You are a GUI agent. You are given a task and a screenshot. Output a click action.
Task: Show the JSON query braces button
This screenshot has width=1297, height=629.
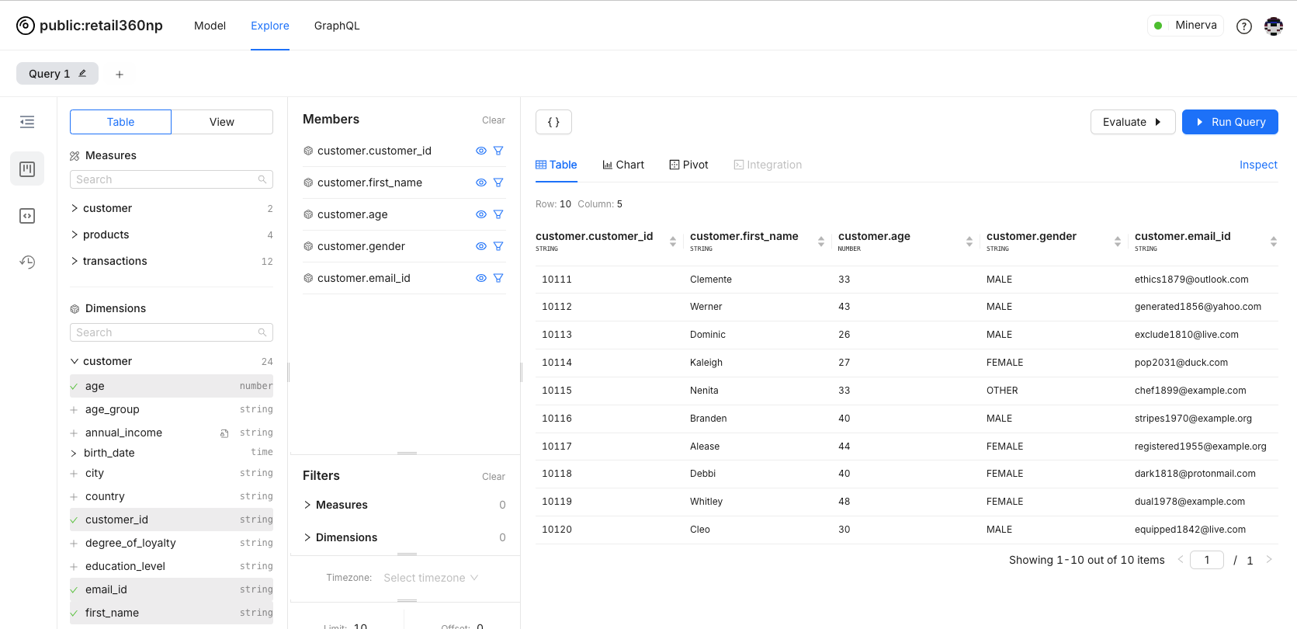tap(553, 122)
